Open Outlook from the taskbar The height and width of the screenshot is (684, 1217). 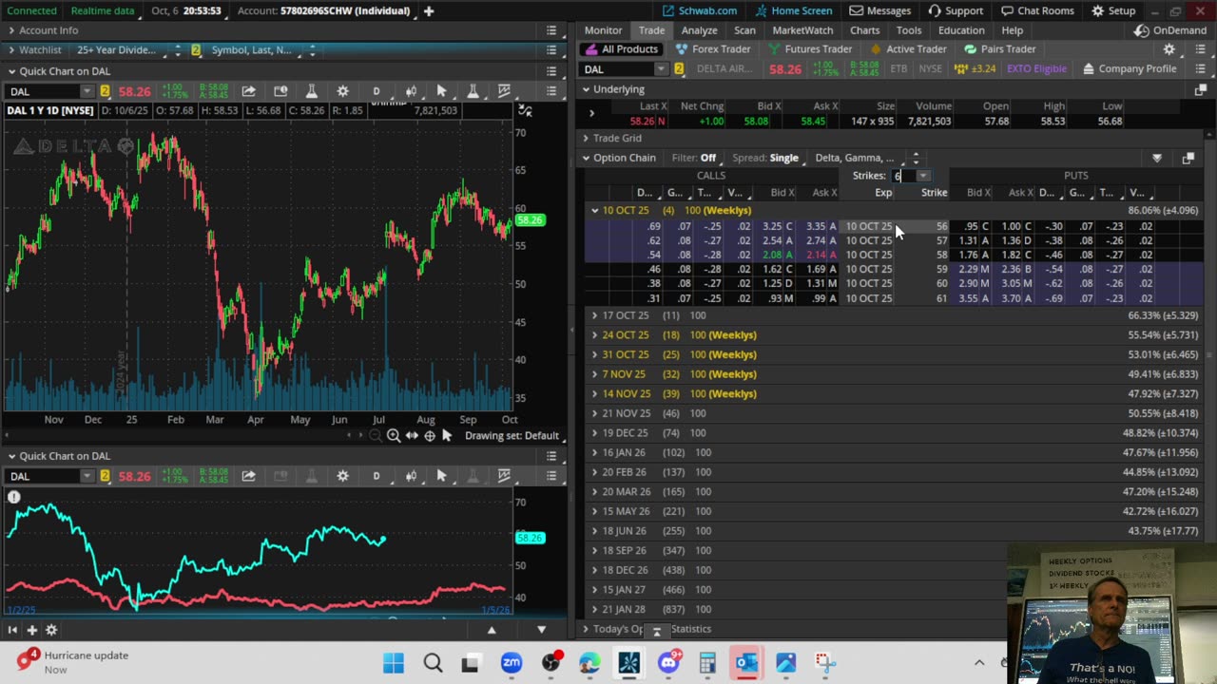tap(746, 662)
